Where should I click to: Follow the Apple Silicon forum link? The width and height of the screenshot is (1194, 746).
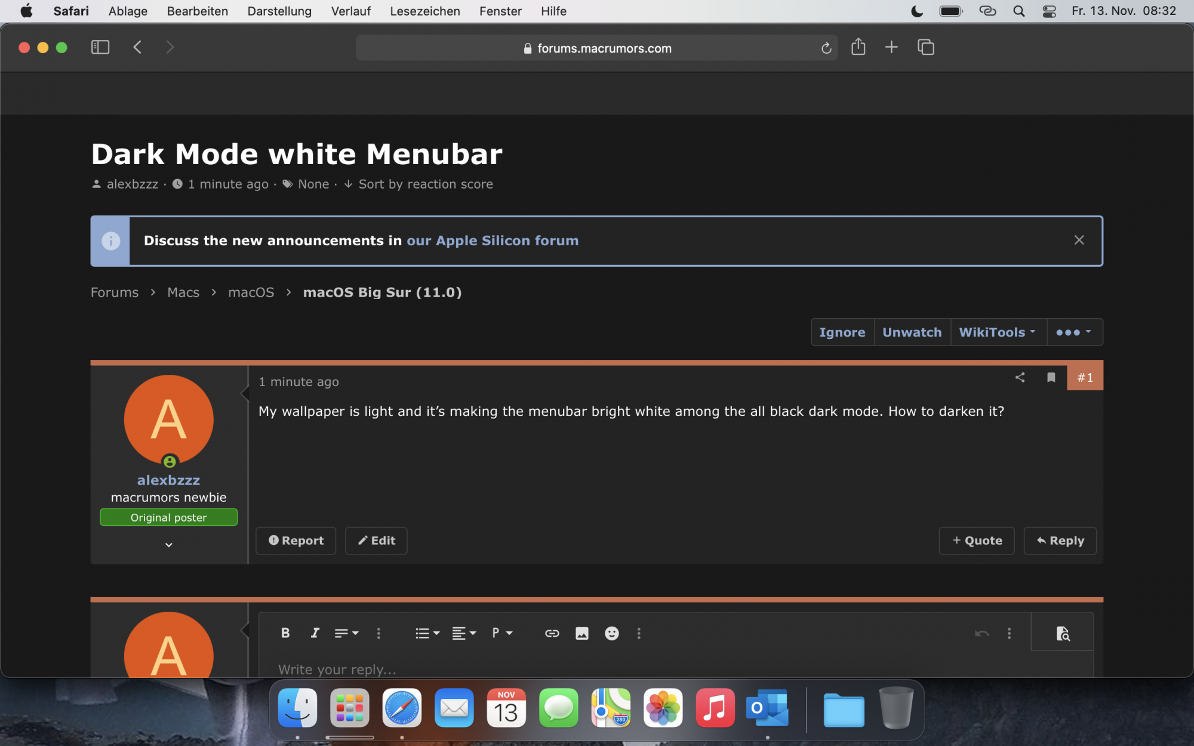coord(492,241)
